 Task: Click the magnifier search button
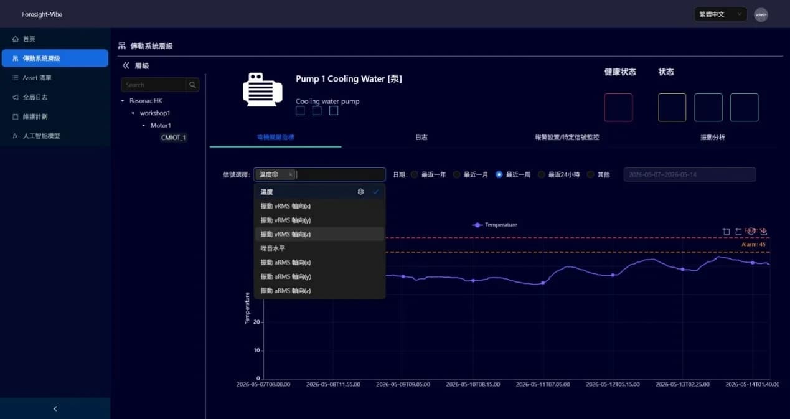[192, 85]
